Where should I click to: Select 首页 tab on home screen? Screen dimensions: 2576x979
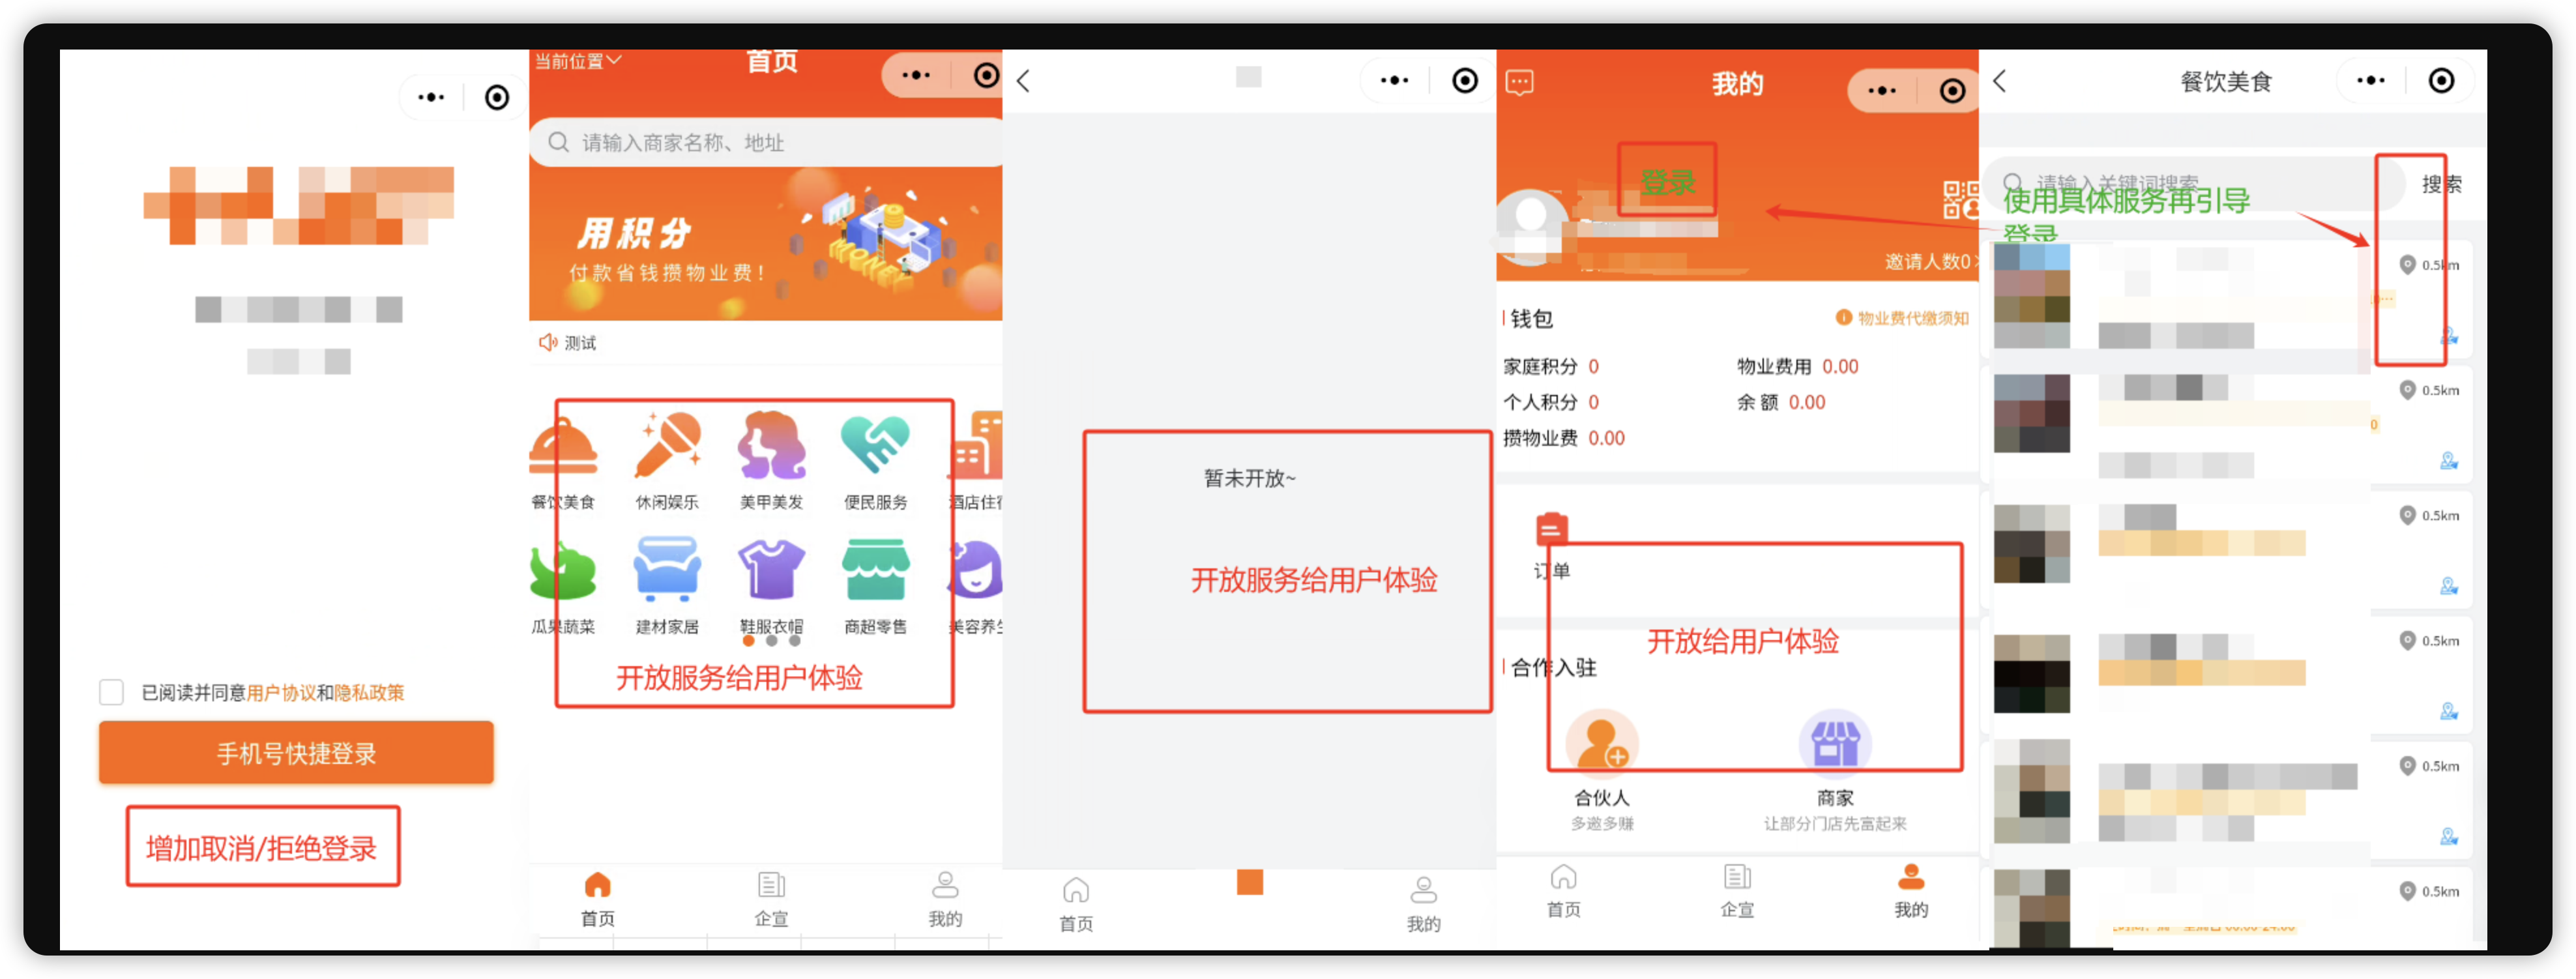click(597, 898)
